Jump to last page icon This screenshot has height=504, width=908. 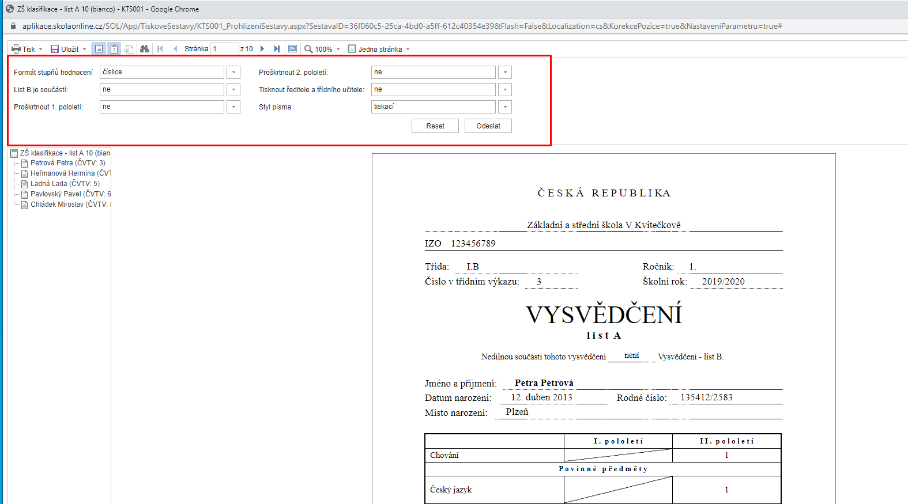[x=277, y=49]
